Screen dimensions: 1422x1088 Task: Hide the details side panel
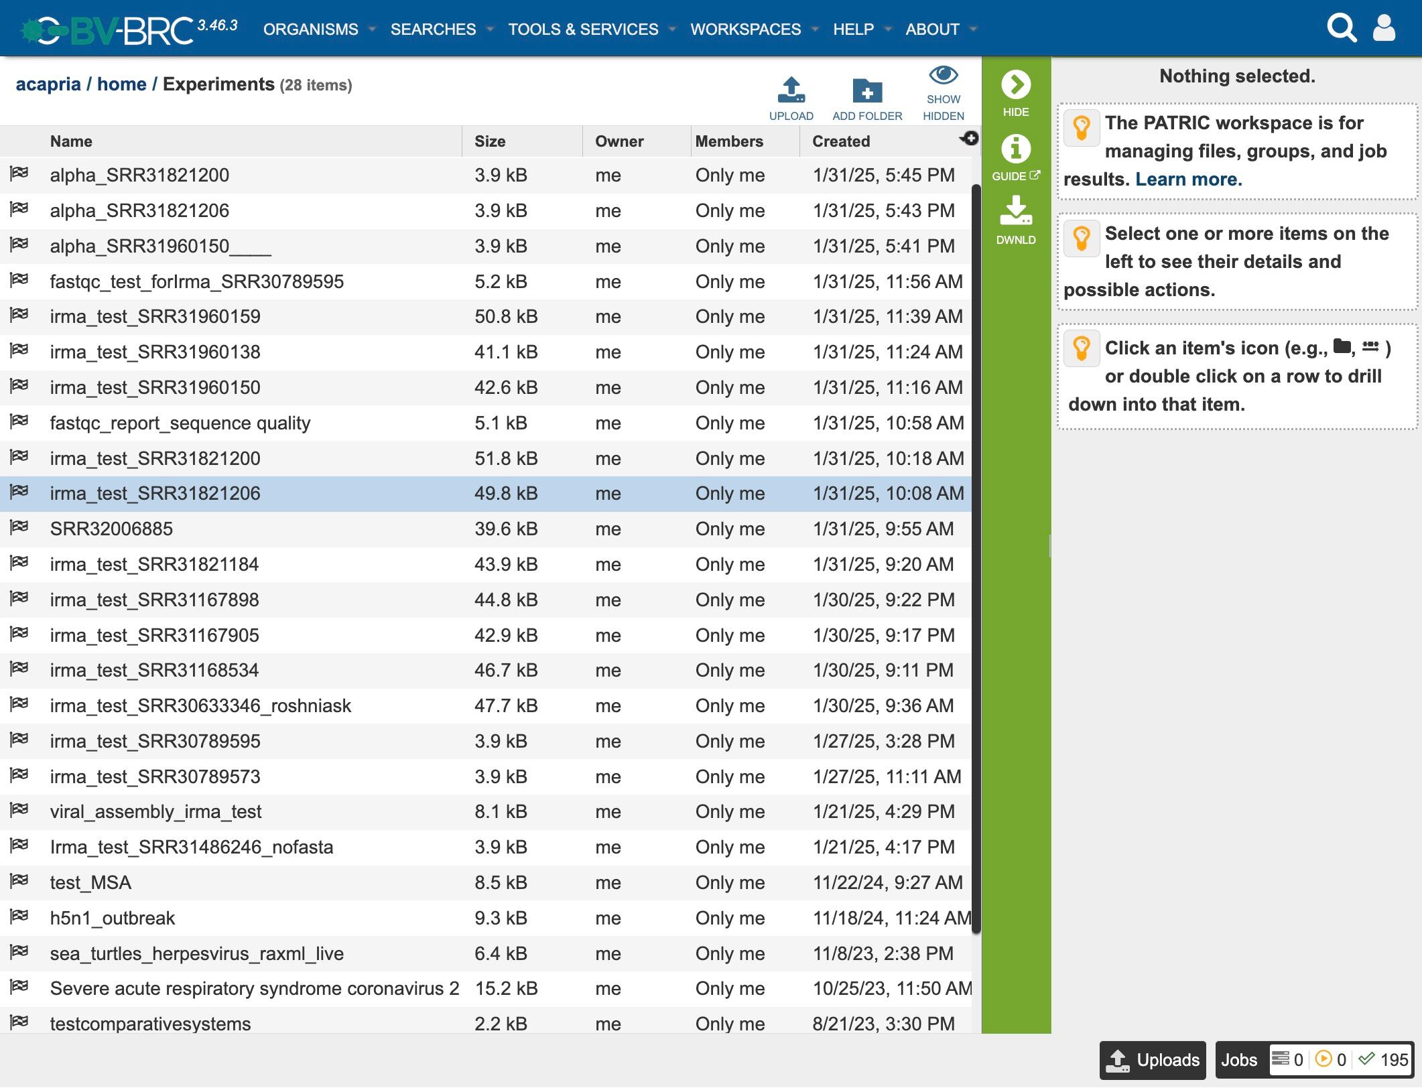[1015, 85]
